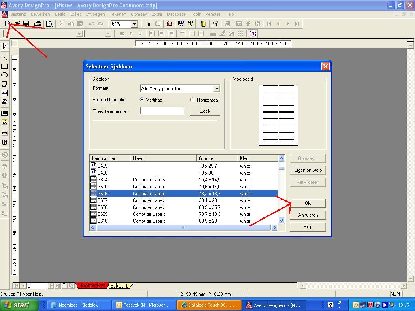Select the Barcode tool in left toolbox

pyautogui.click(x=5, y=113)
